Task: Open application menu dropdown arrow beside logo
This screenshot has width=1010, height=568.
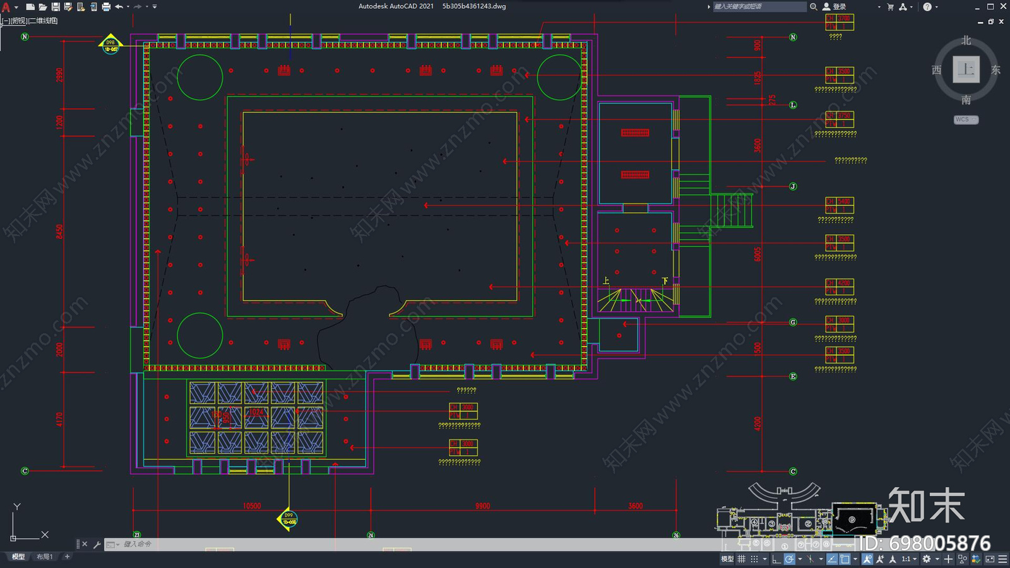Action: click(x=16, y=7)
